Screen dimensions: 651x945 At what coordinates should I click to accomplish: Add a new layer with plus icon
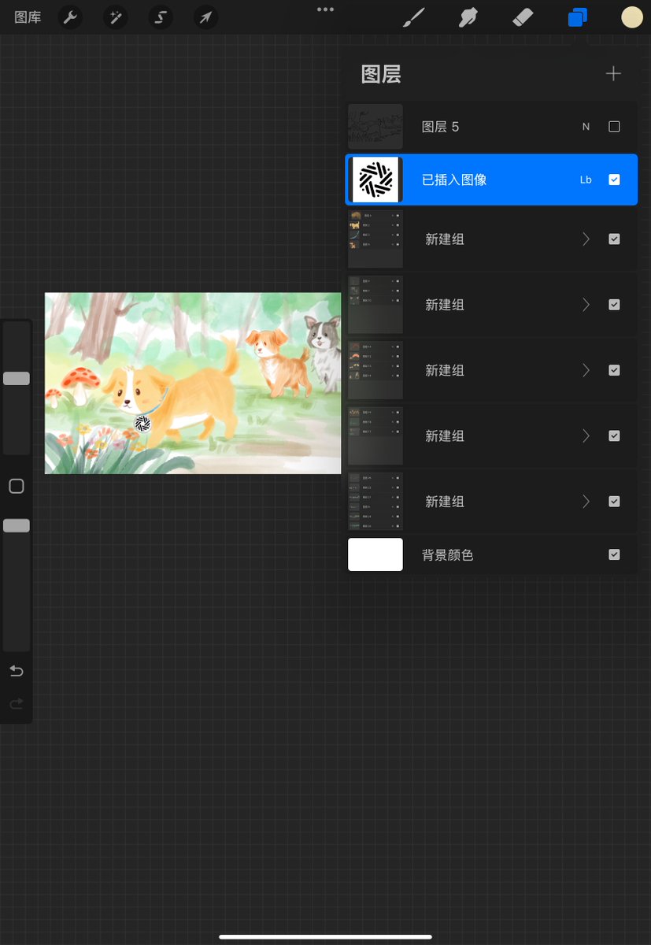tap(613, 74)
